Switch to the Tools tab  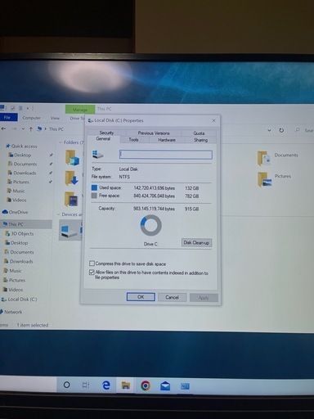pyautogui.click(x=133, y=140)
